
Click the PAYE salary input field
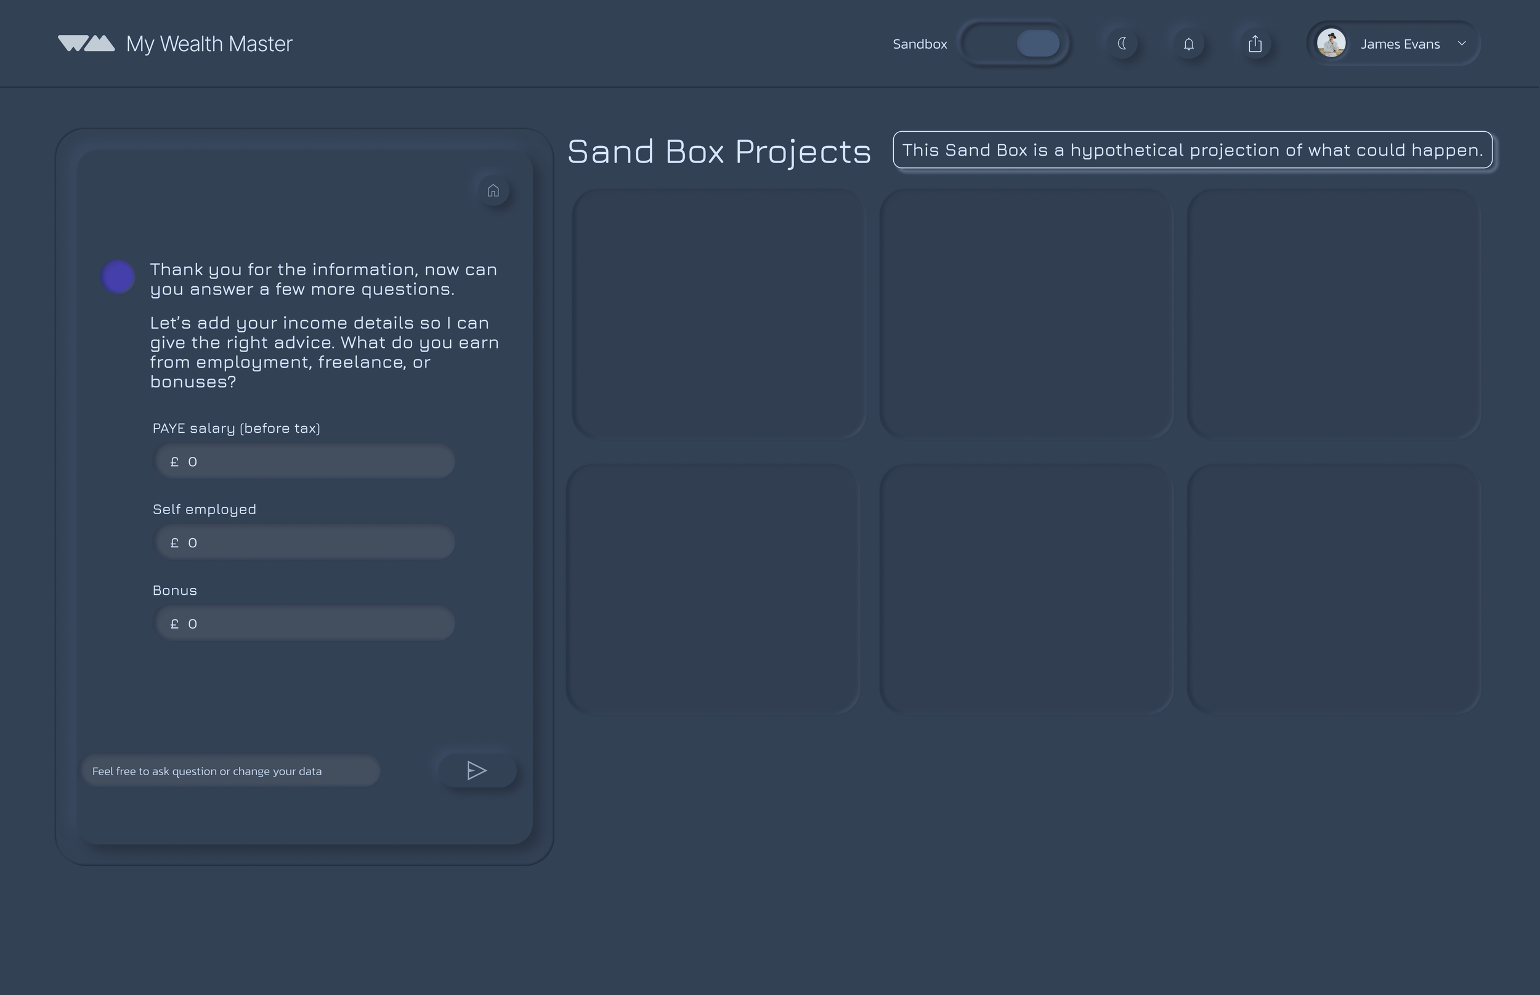(x=305, y=461)
